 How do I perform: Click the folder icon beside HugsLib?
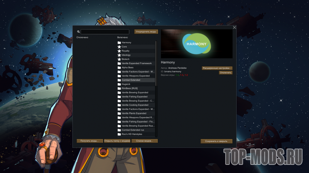pos(119,84)
